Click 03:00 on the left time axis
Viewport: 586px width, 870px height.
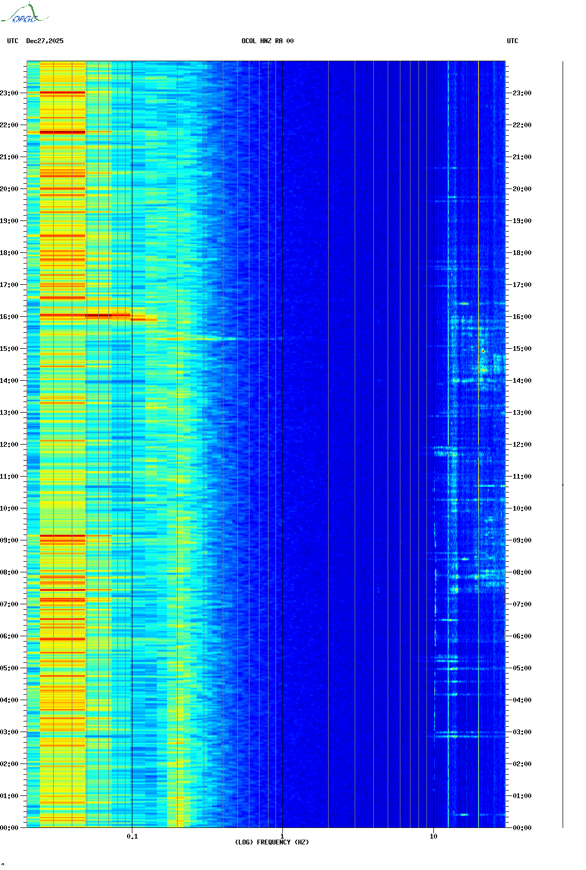point(9,732)
